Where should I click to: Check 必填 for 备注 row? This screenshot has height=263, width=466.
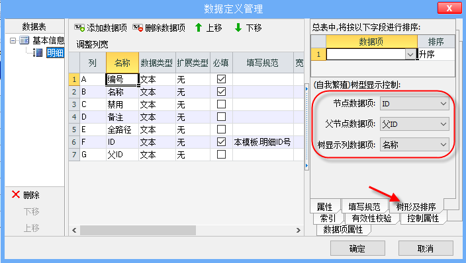tap(221, 117)
